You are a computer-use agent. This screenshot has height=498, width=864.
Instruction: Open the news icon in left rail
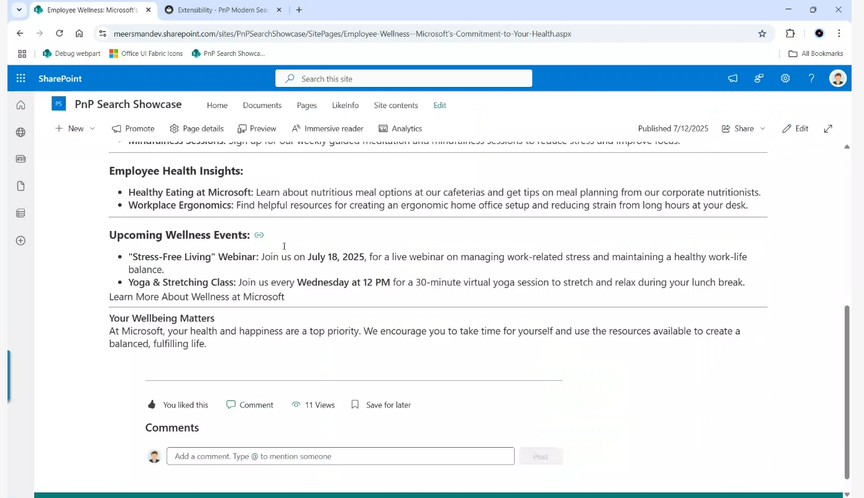[x=21, y=159]
